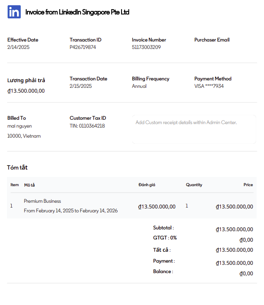
Task: Click the Premium Business item name
Action: [42, 201]
